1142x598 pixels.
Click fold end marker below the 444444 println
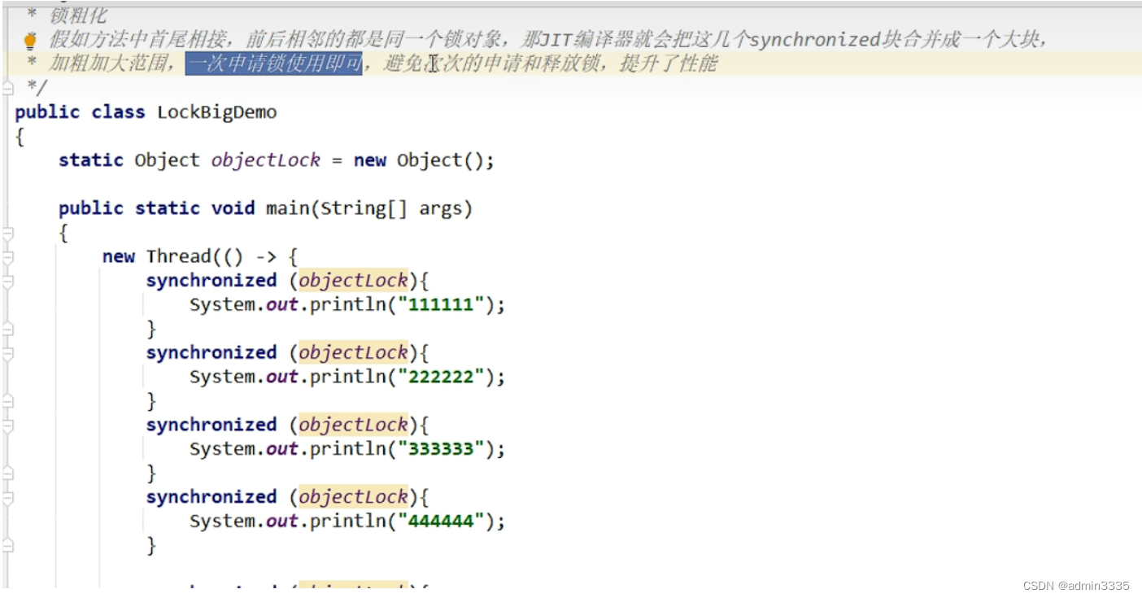point(8,546)
